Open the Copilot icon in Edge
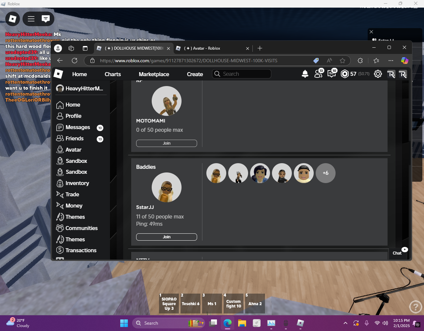424x331 pixels. (404, 61)
